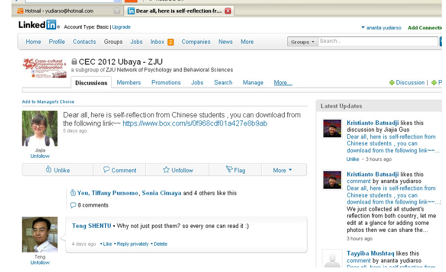Click Kristianto Batuadji's avatar on the comment update
The width and height of the screenshot is (446, 272).
[332, 180]
